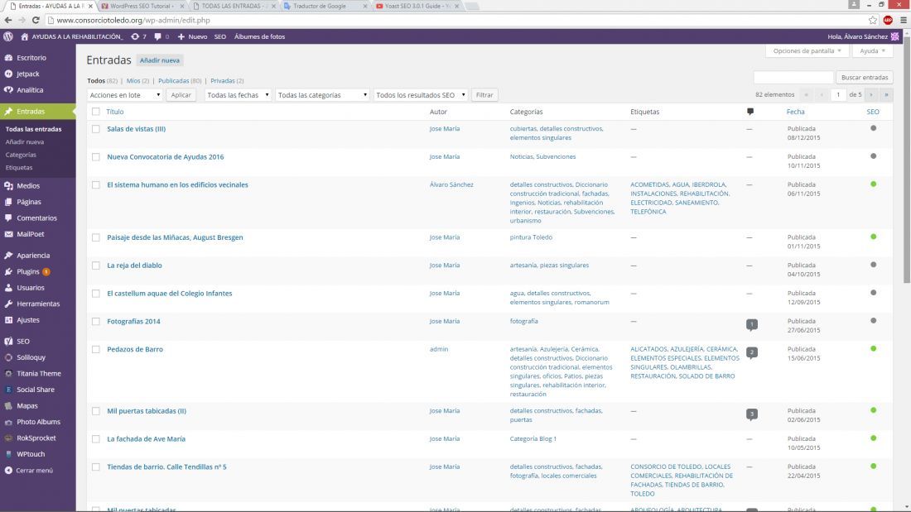Open Chrome hamburger menu
The height and width of the screenshot is (512, 911).
click(904, 21)
